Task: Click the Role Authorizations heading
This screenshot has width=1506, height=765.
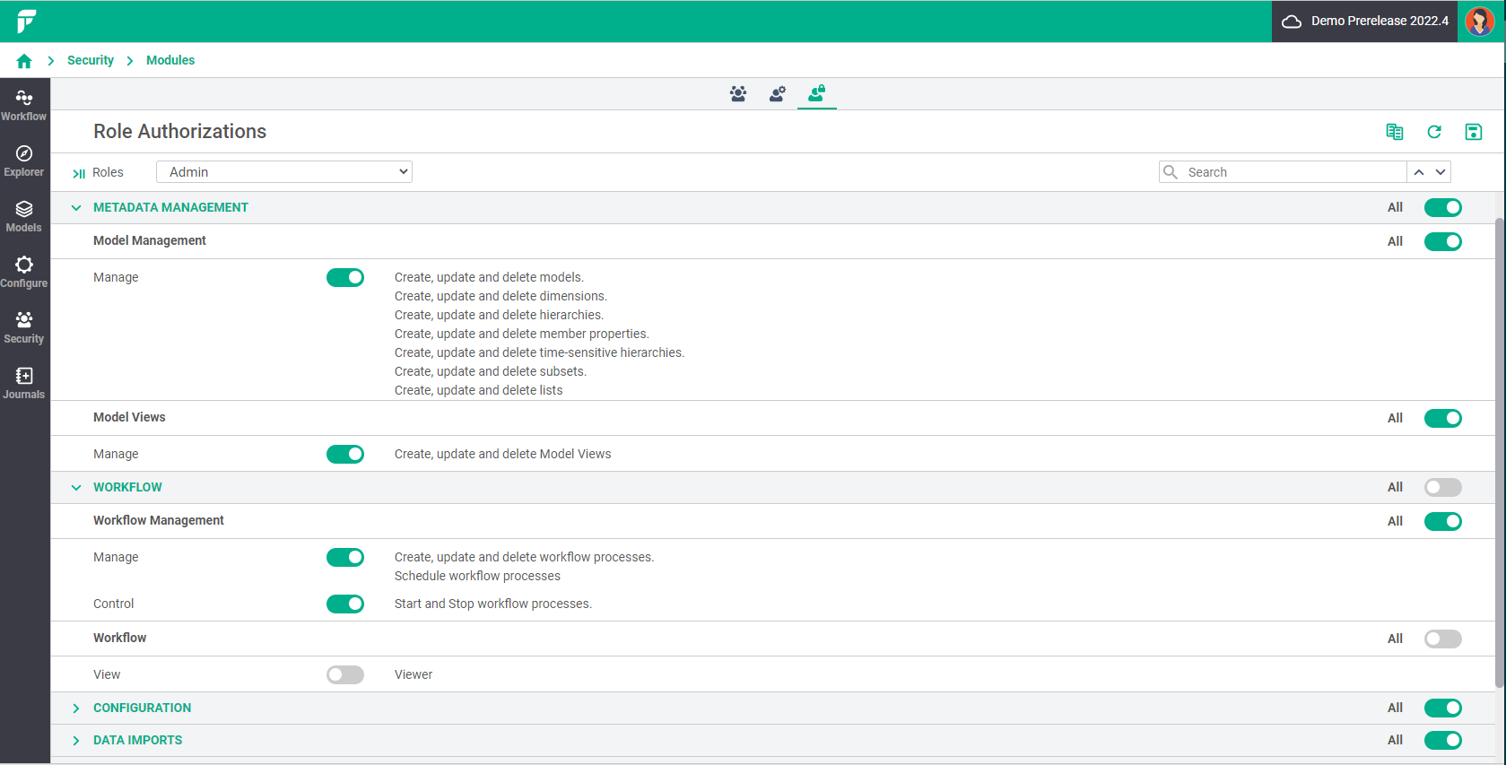Action: coord(179,132)
